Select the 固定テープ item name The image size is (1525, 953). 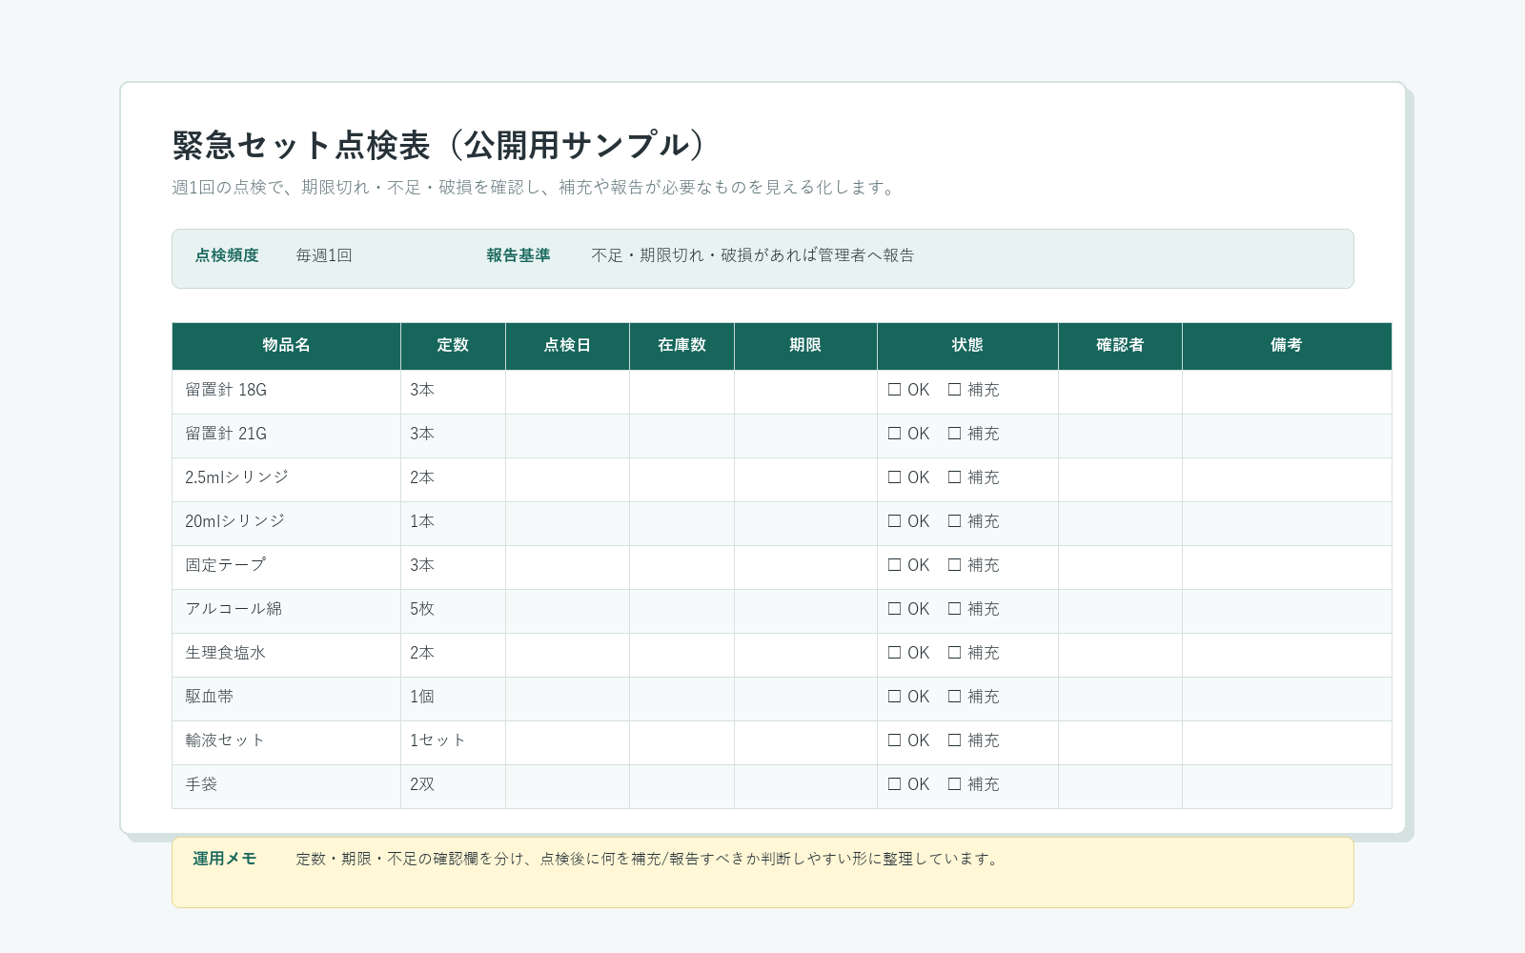(226, 565)
